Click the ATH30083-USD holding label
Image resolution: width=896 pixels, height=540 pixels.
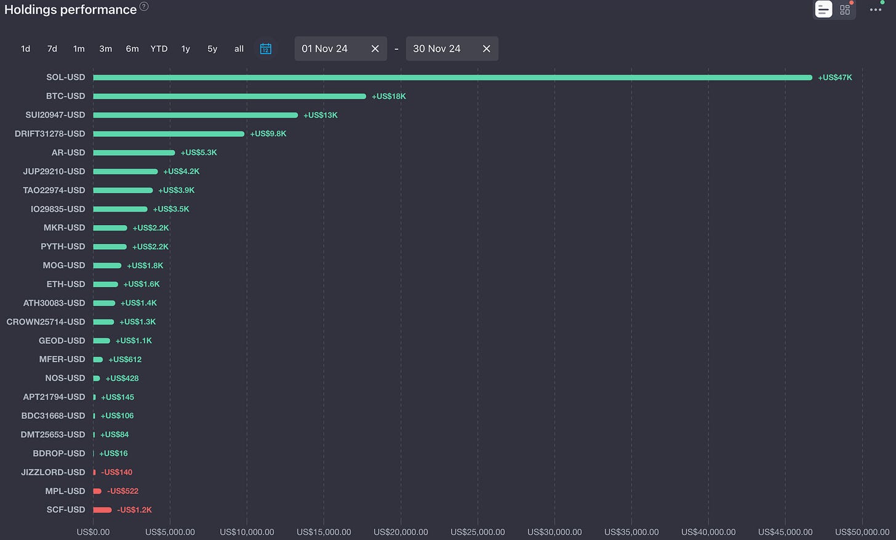(x=54, y=303)
